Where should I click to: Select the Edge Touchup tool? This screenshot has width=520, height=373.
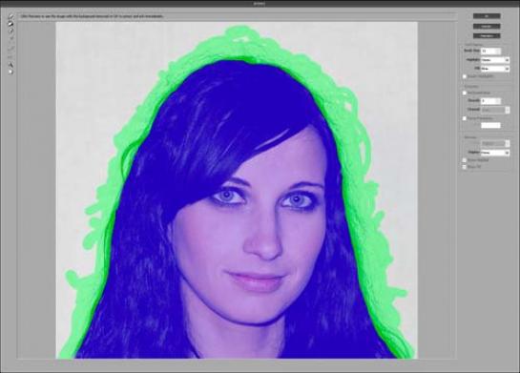click(10, 57)
